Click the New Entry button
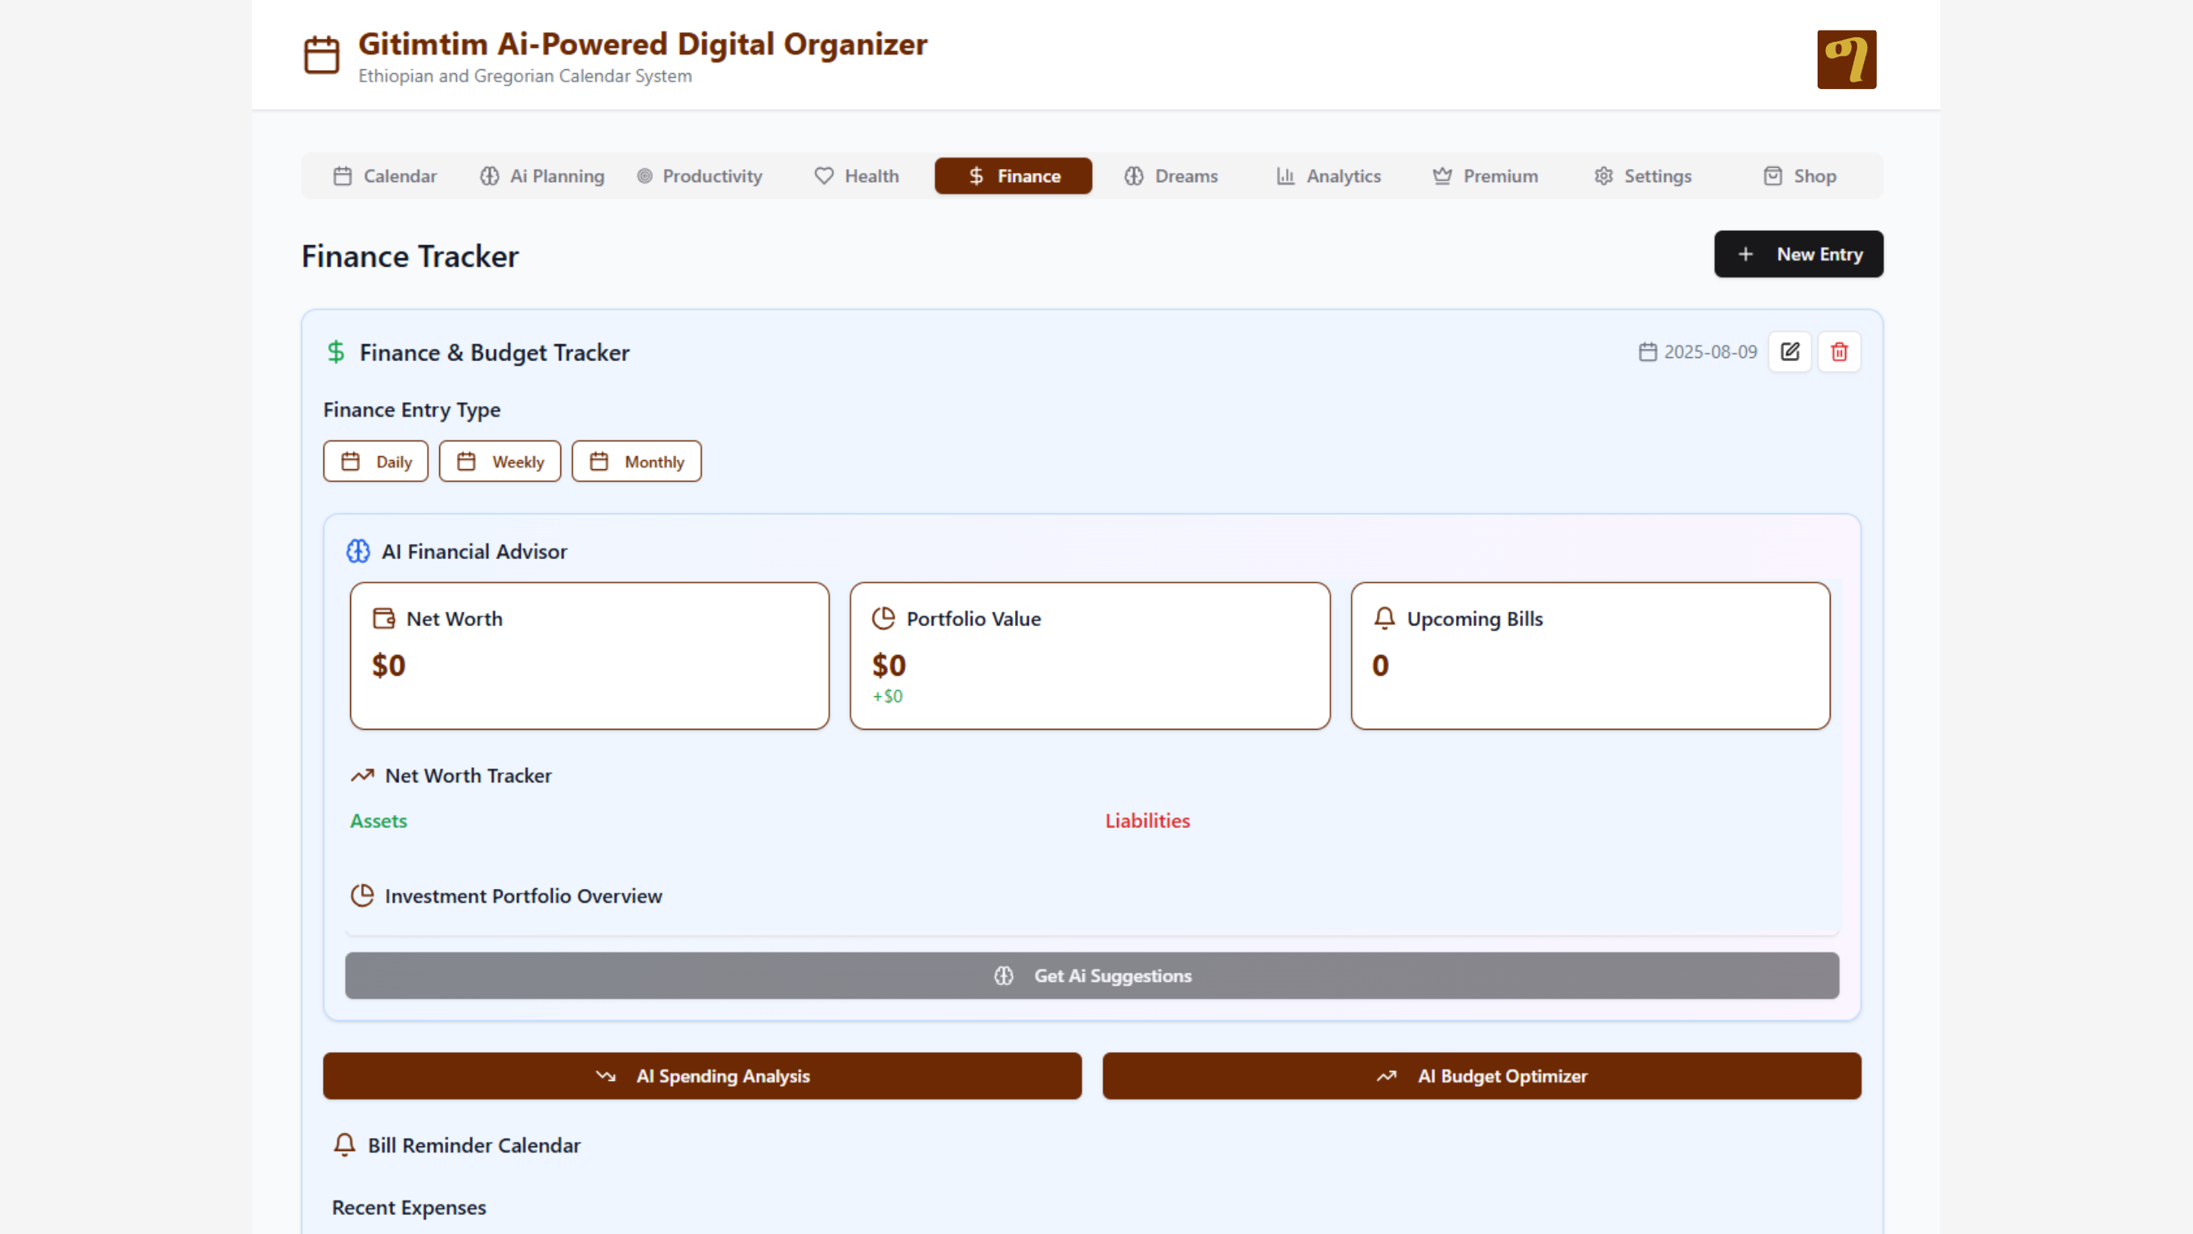This screenshot has width=2193, height=1234. [x=1798, y=254]
